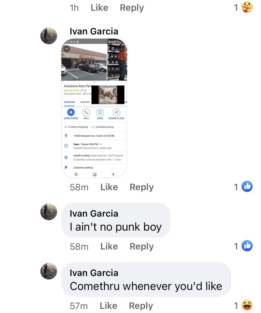Tap the Directions icon in map screenshot
Image resolution: width=261 pixels, height=313 pixels.
tap(71, 112)
